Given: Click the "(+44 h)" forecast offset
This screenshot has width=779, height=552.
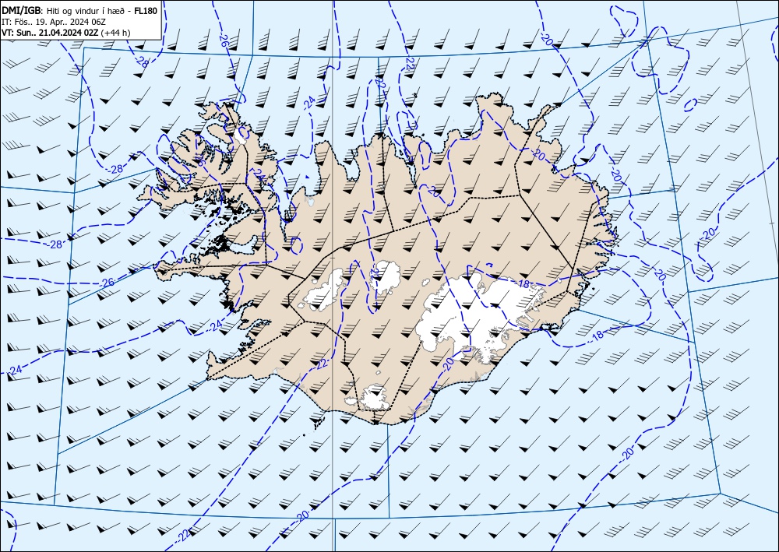Looking at the screenshot, I should [x=115, y=33].
